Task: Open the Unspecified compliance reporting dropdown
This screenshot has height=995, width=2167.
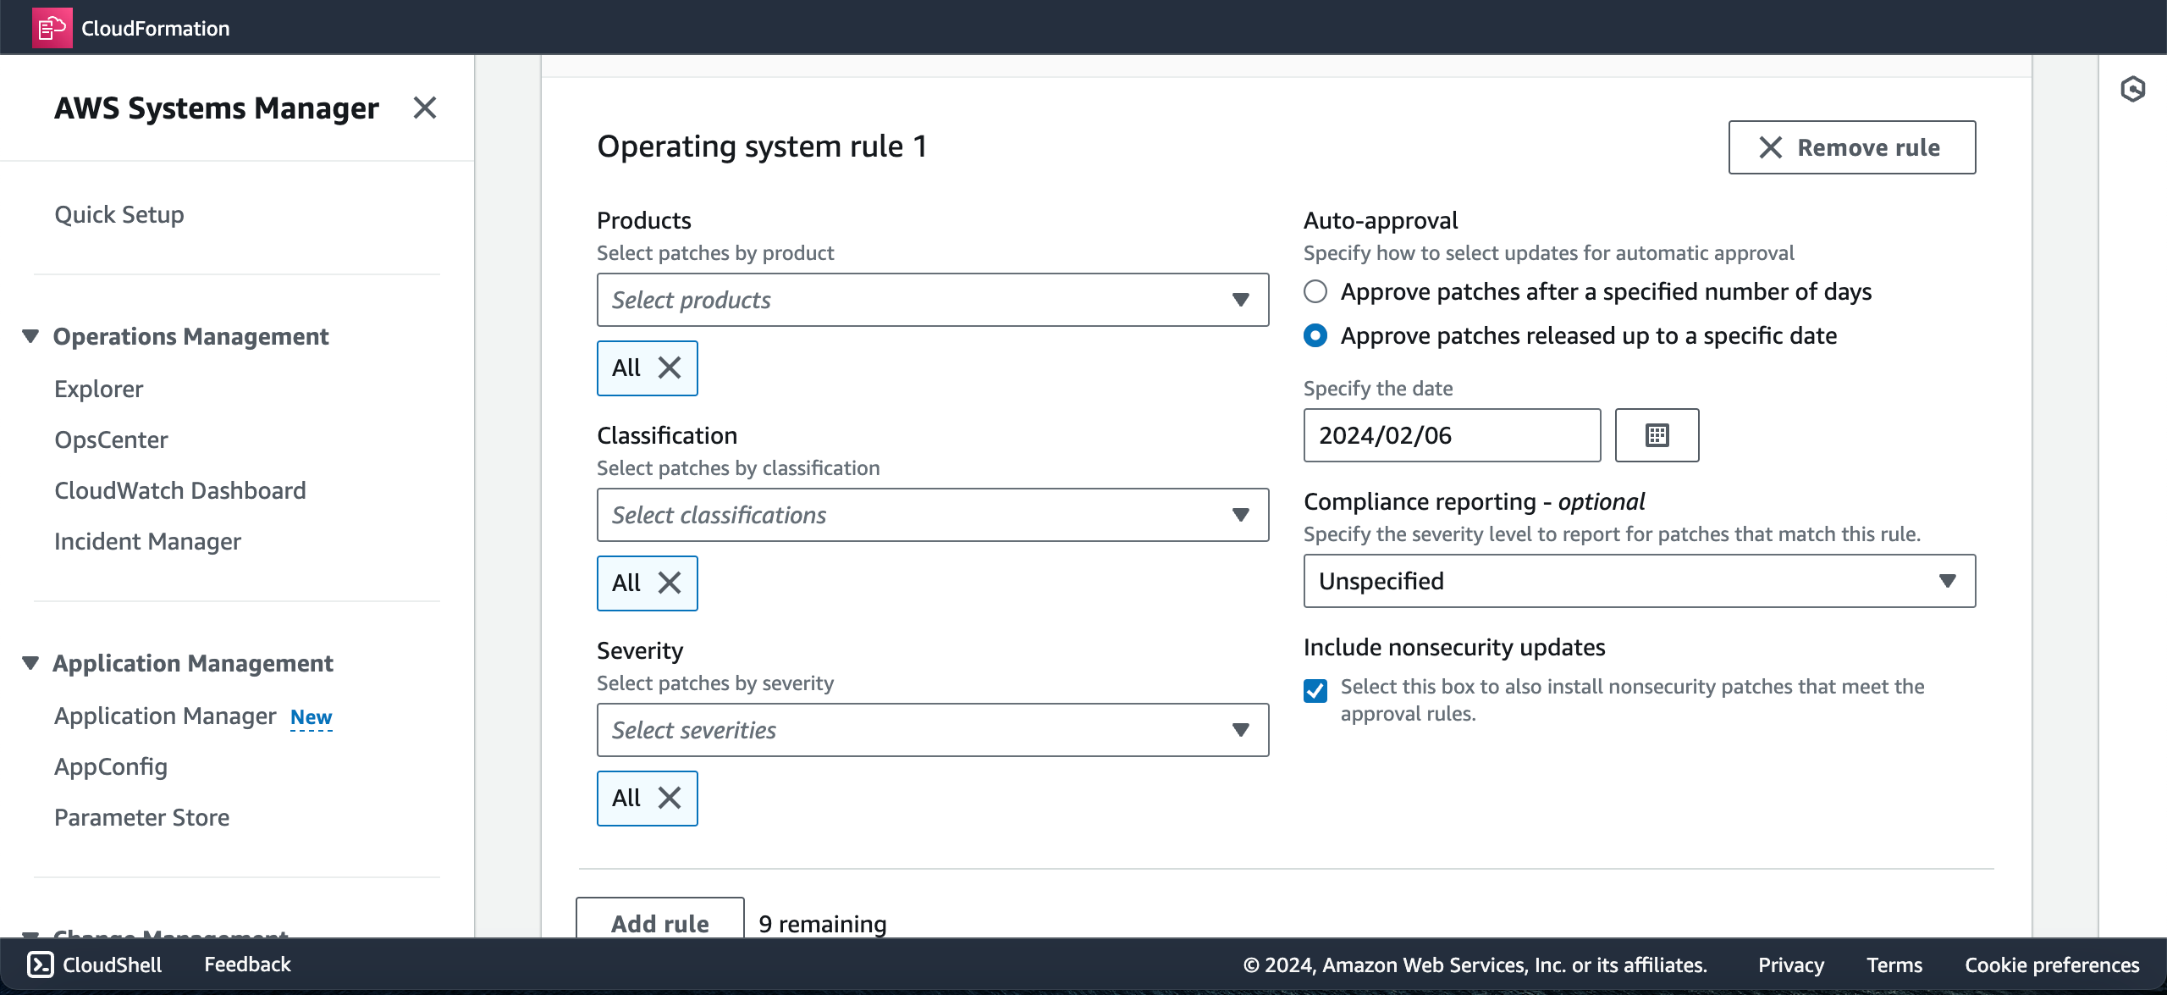Action: pos(1640,581)
